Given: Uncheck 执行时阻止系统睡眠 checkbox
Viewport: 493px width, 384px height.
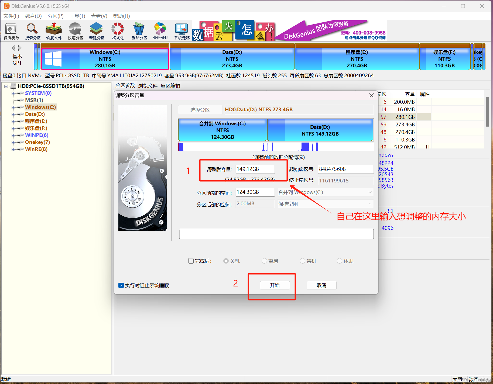Looking at the screenshot, I should point(121,285).
